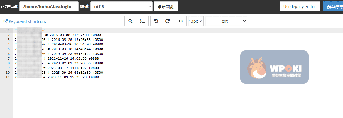Open the external link icon beside Keyboard shortcuts
Image resolution: width=343 pixels, height=118 pixels.
click(x=6, y=21)
